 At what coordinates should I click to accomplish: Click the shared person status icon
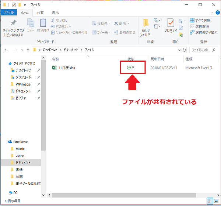(133, 68)
